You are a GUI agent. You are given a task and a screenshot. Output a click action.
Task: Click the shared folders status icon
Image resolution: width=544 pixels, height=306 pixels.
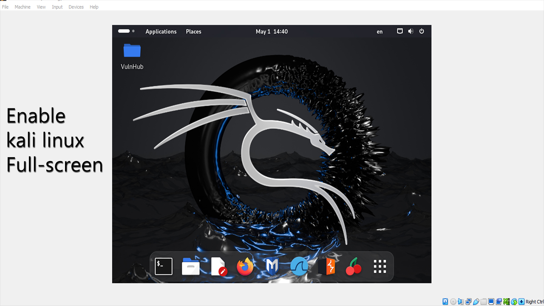(x=484, y=302)
